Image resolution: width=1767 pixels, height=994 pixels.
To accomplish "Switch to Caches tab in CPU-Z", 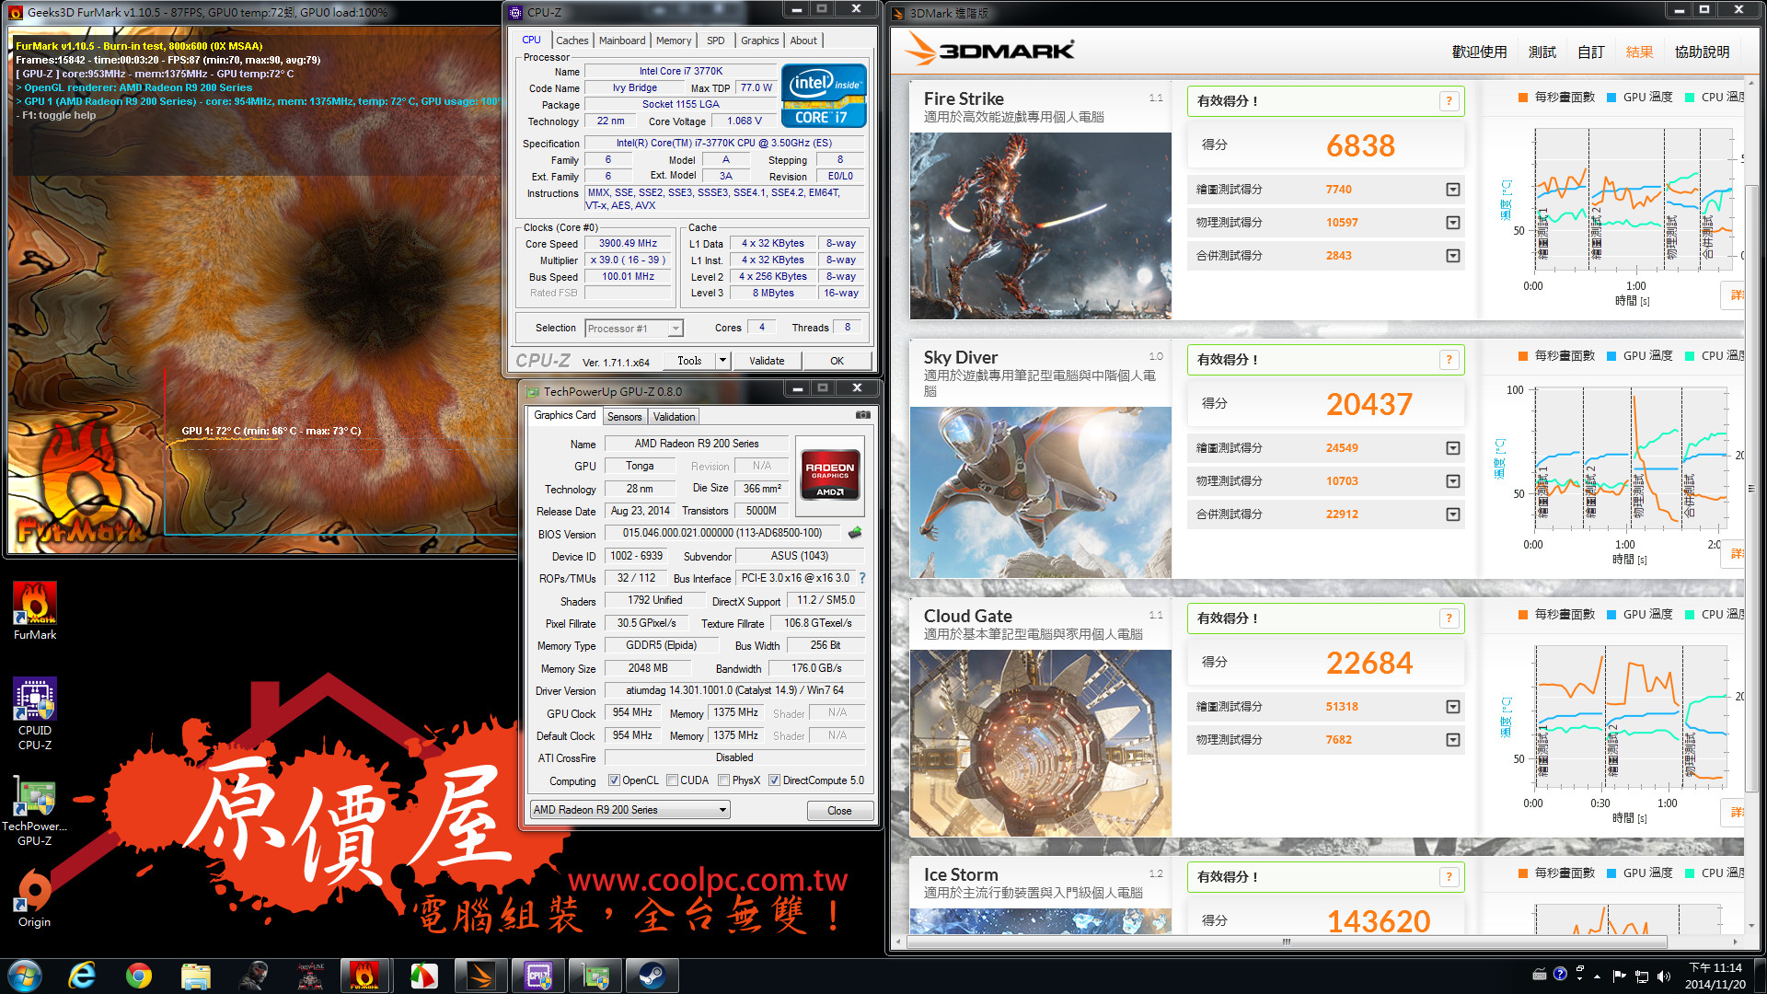I will tap(572, 40).
